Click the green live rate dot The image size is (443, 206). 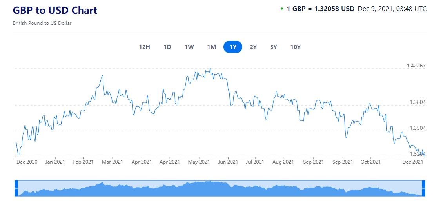(282, 9)
